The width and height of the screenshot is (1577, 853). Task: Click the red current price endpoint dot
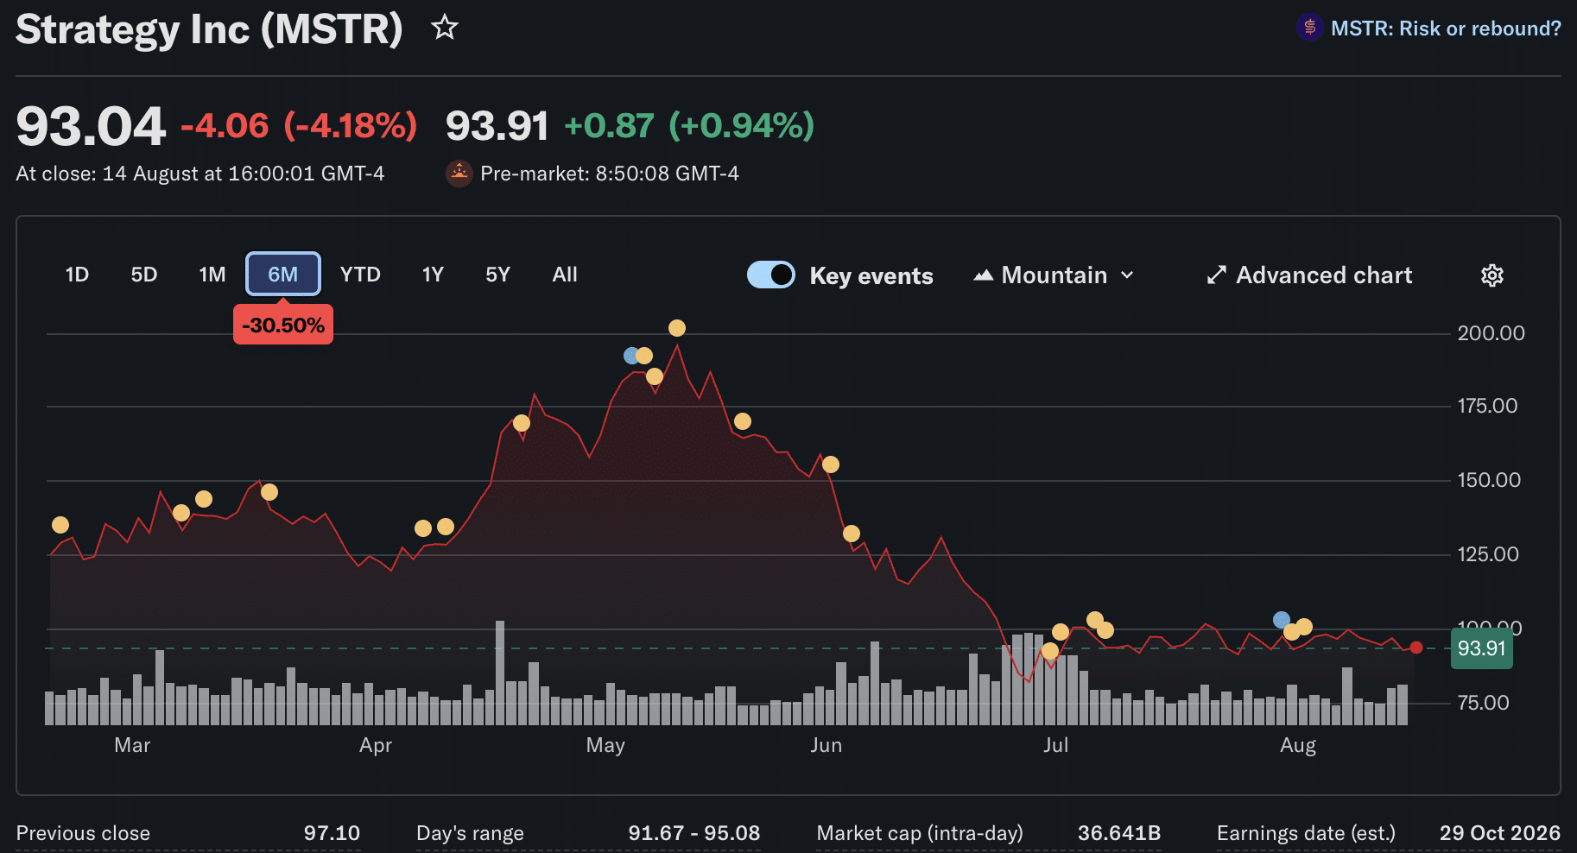click(x=1416, y=648)
